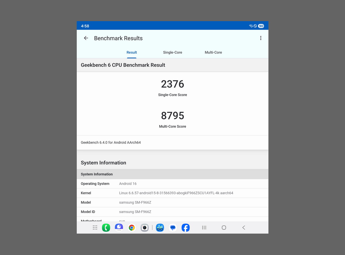Image resolution: width=345 pixels, height=255 pixels.
Task: Select samsung SM-F966Z in Model row
Action: click(135, 202)
